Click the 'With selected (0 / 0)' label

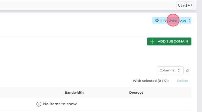click(x=150, y=81)
